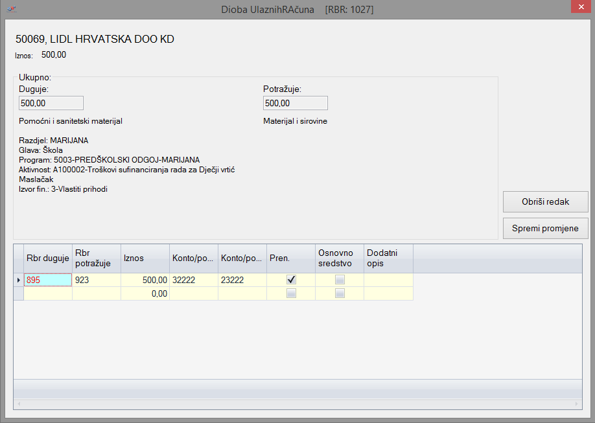The height and width of the screenshot is (423, 595).
Task: Click the Konto cell with 32222
Action: pyautogui.click(x=193, y=280)
